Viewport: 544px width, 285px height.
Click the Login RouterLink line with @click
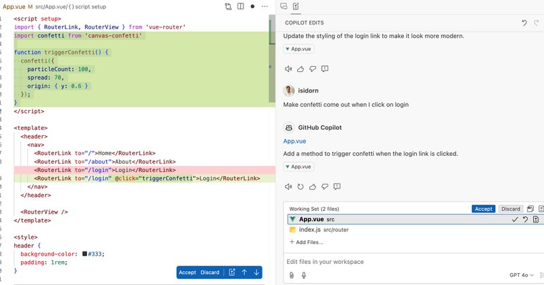click(x=147, y=178)
